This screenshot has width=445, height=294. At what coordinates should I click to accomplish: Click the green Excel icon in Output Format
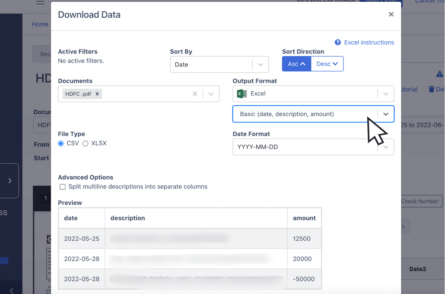click(x=242, y=94)
